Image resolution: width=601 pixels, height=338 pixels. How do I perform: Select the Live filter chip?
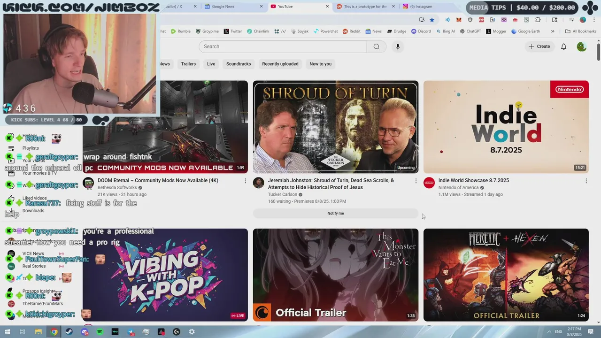click(x=211, y=64)
